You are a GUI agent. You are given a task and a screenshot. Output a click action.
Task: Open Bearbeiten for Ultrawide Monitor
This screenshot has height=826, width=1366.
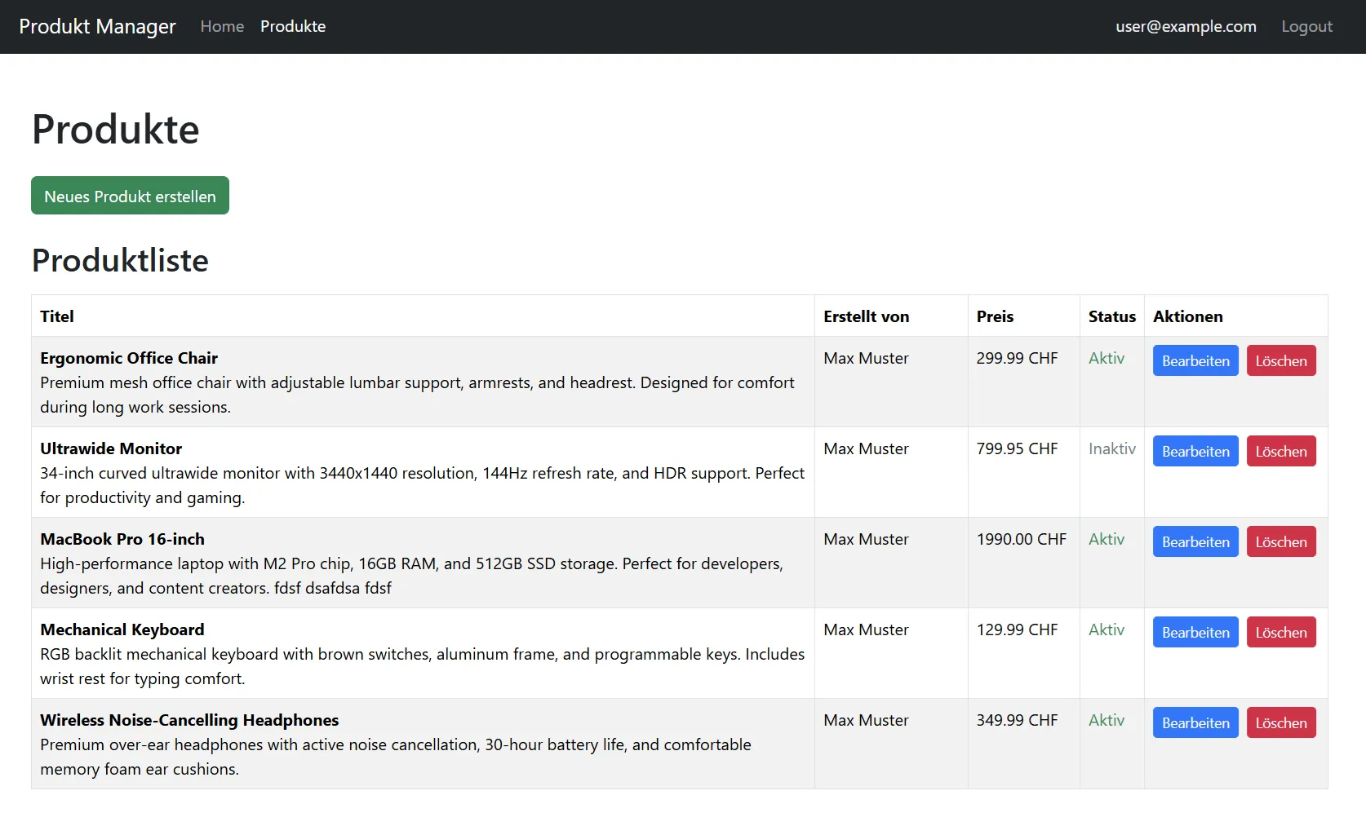(x=1195, y=451)
